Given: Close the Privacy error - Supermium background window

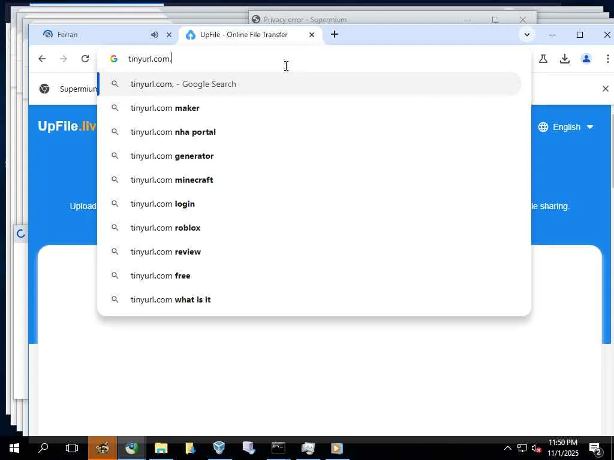Looking at the screenshot, I should pos(523,20).
